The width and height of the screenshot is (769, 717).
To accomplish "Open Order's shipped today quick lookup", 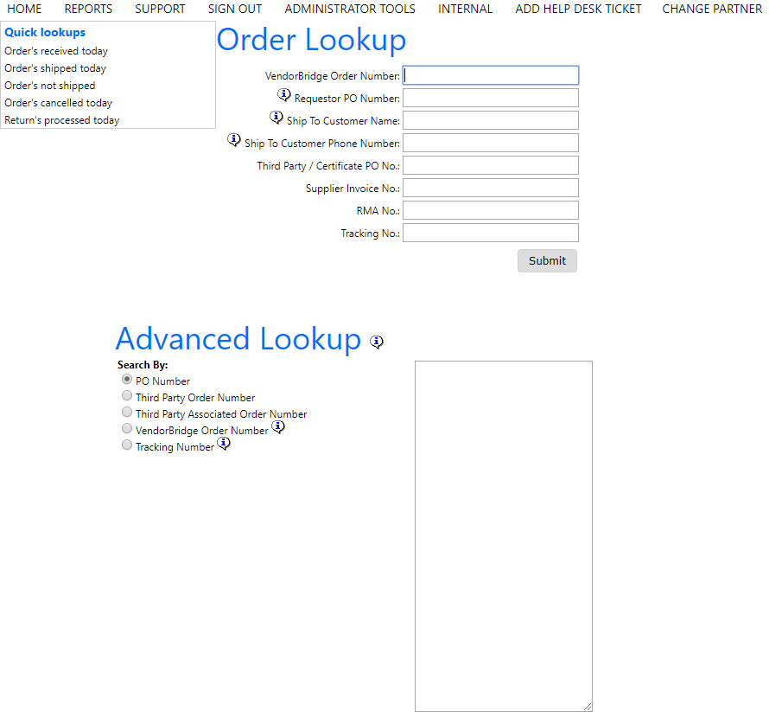I will click(x=55, y=68).
